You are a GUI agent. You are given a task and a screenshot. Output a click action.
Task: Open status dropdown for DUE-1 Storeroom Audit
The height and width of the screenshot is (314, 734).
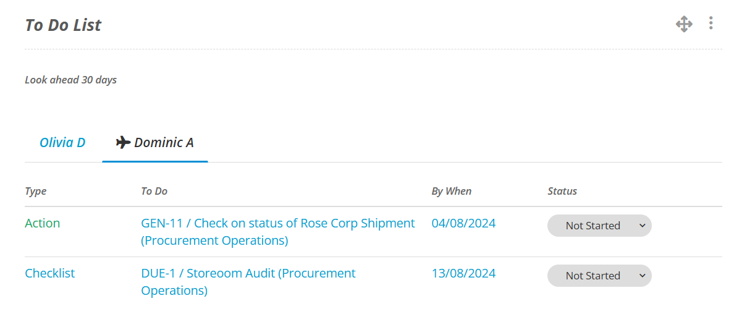point(599,276)
